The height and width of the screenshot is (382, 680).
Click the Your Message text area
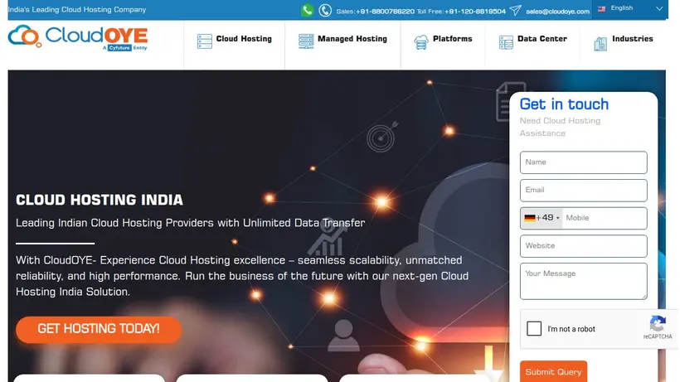[x=583, y=281]
